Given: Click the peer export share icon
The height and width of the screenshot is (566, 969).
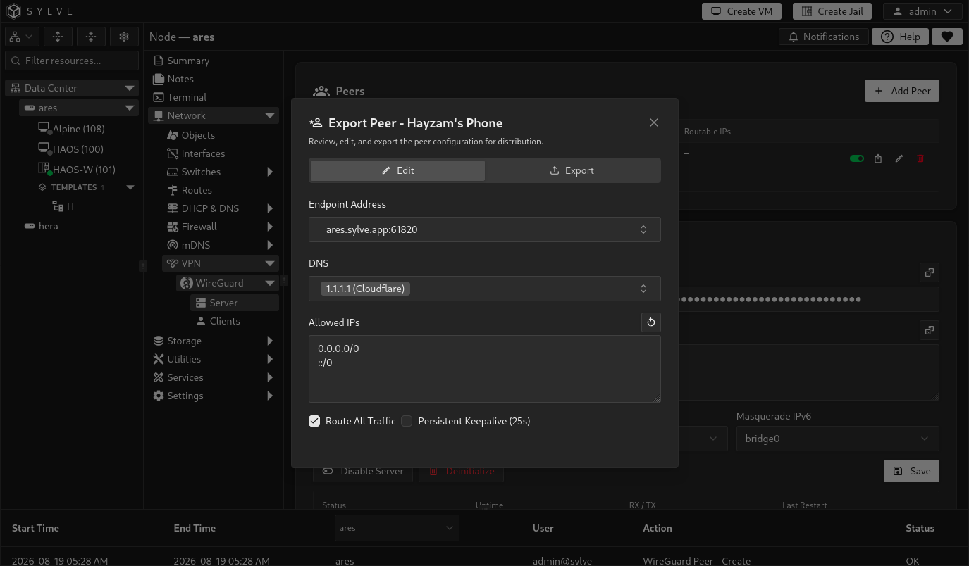Looking at the screenshot, I should [x=878, y=158].
